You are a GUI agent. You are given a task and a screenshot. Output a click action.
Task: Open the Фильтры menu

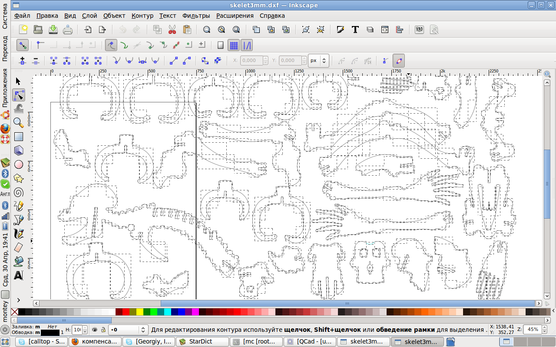tap(196, 16)
